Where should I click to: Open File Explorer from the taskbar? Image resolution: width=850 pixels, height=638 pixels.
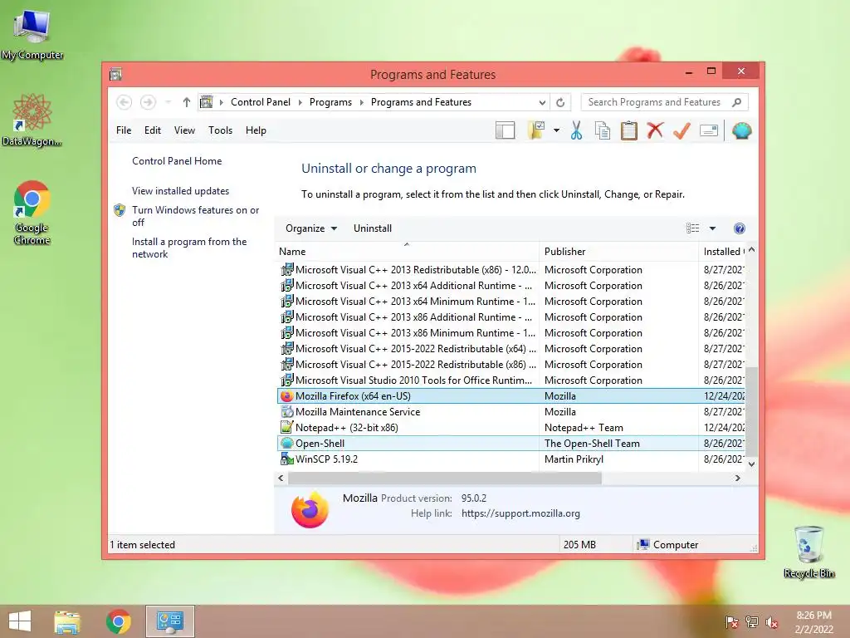[67, 621]
